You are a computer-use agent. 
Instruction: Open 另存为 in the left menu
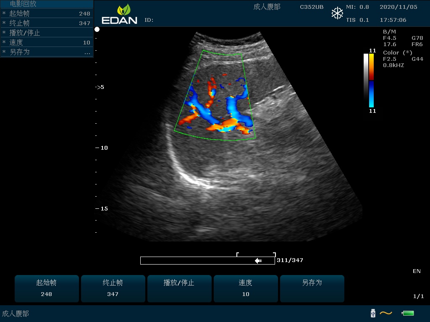[46, 52]
